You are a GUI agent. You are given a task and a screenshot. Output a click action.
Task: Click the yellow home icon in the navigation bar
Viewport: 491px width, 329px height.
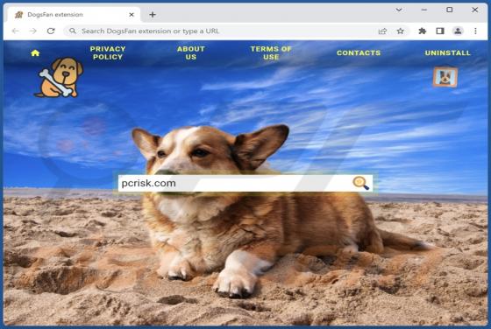35,53
